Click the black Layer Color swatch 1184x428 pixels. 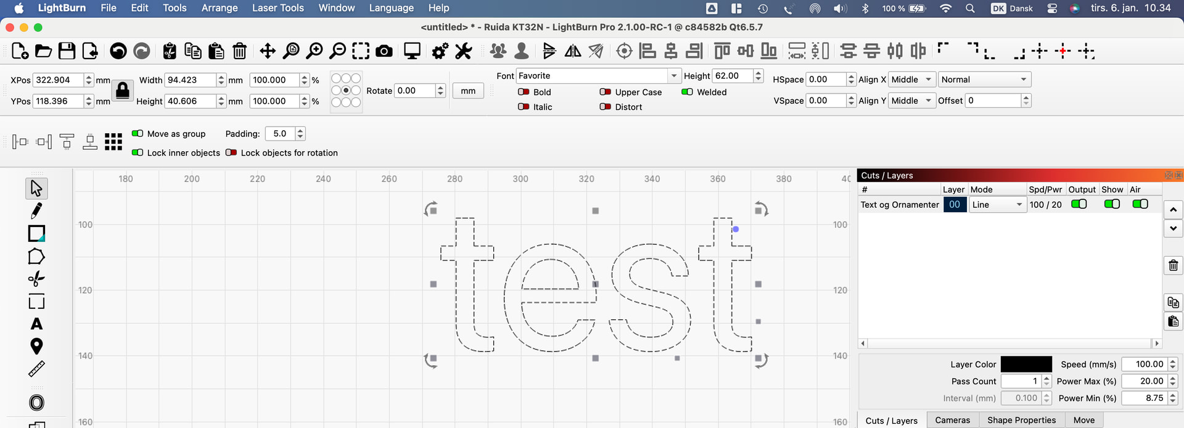click(x=1026, y=364)
